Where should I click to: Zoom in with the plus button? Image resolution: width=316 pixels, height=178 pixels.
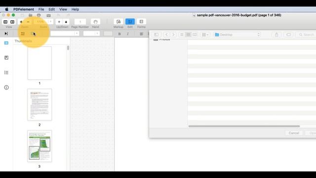[21, 22]
